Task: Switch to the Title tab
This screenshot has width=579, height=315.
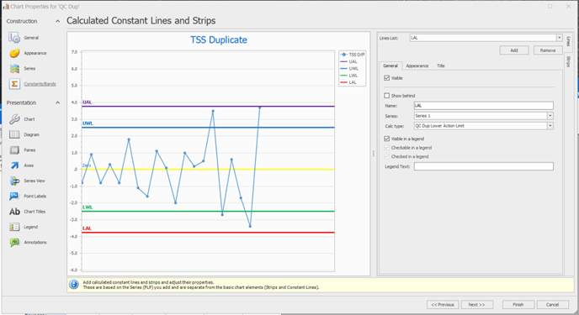Action: (441, 66)
